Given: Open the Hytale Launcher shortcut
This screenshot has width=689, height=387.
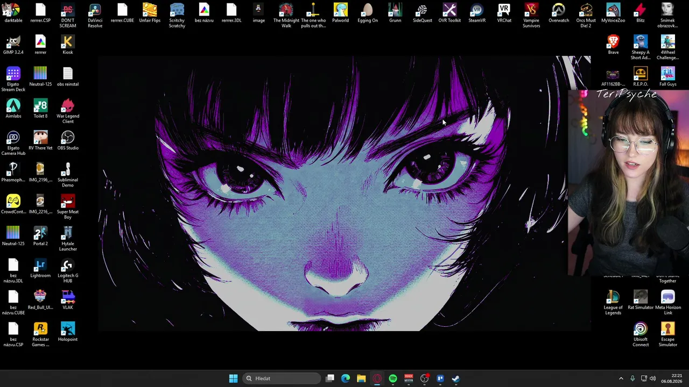Looking at the screenshot, I should [67, 239].
